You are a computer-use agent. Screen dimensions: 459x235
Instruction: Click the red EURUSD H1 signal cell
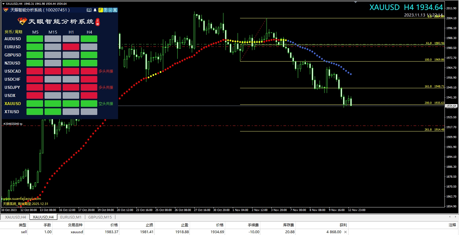(x=71, y=47)
